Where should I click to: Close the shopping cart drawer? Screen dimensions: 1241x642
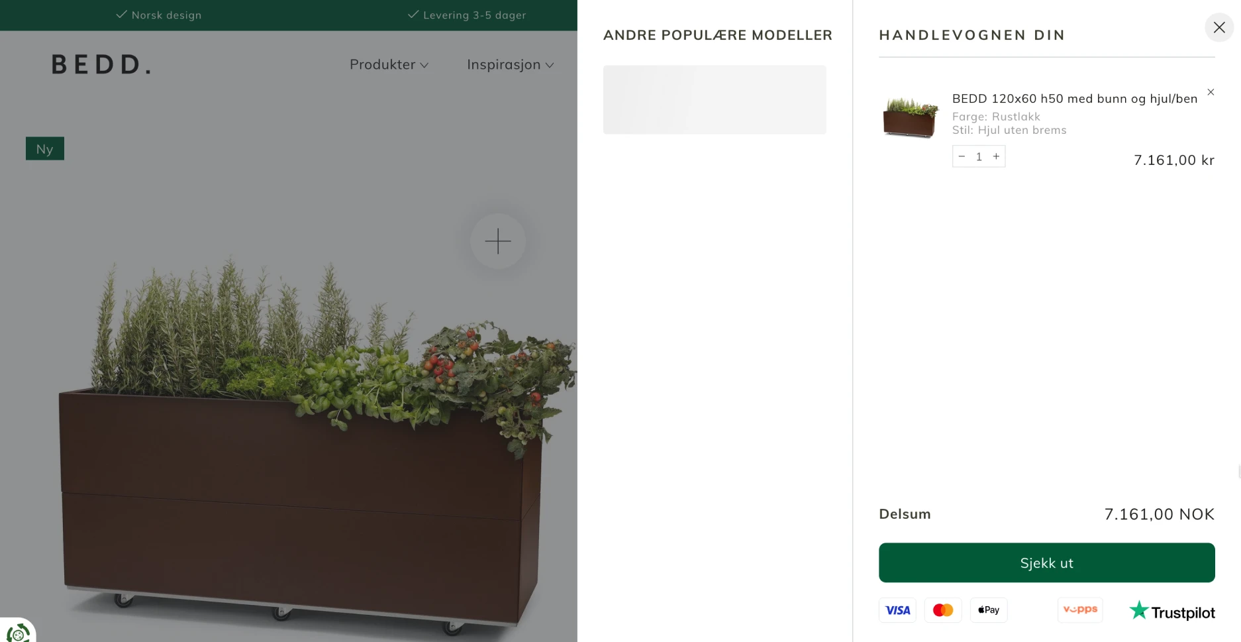coord(1218,28)
